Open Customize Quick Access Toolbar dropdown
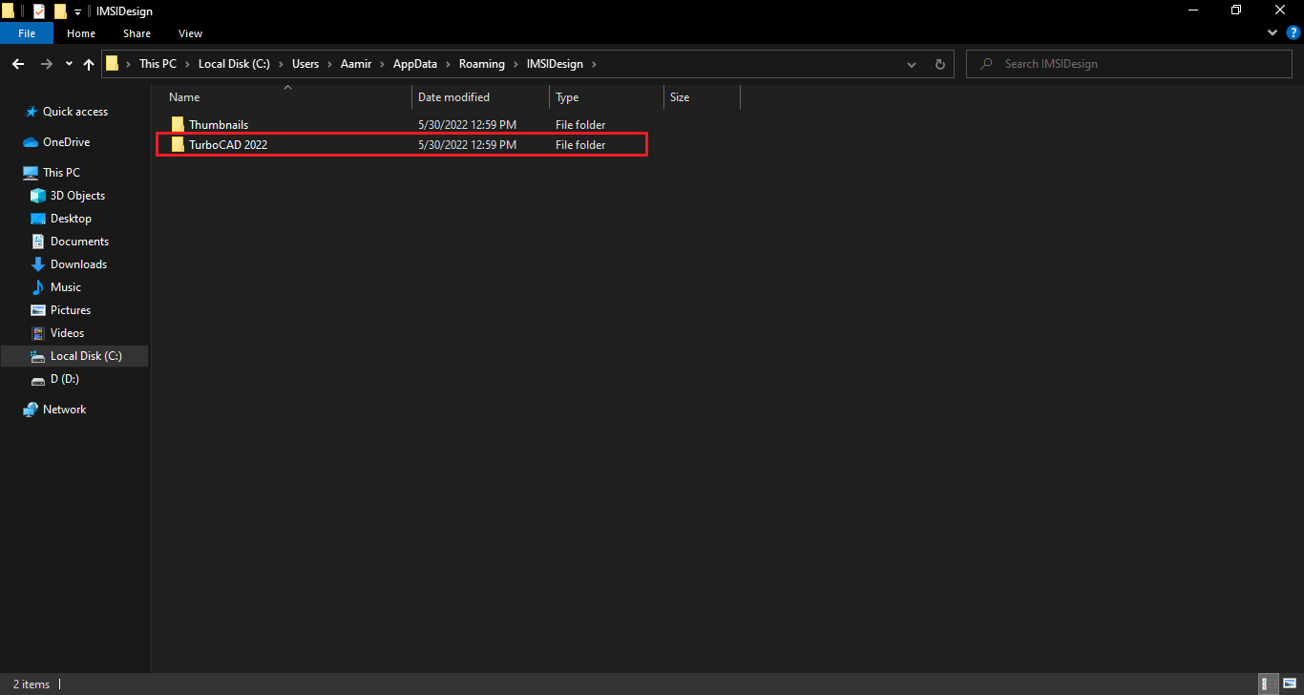The image size is (1304, 695). (78, 11)
